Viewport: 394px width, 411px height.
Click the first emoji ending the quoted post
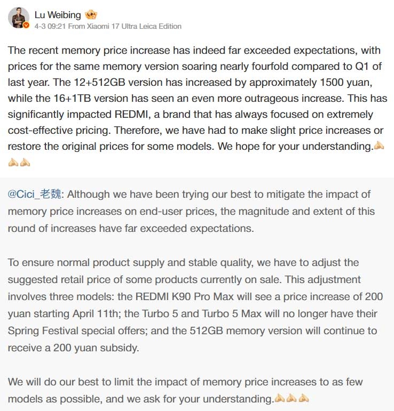click(279, 398)
